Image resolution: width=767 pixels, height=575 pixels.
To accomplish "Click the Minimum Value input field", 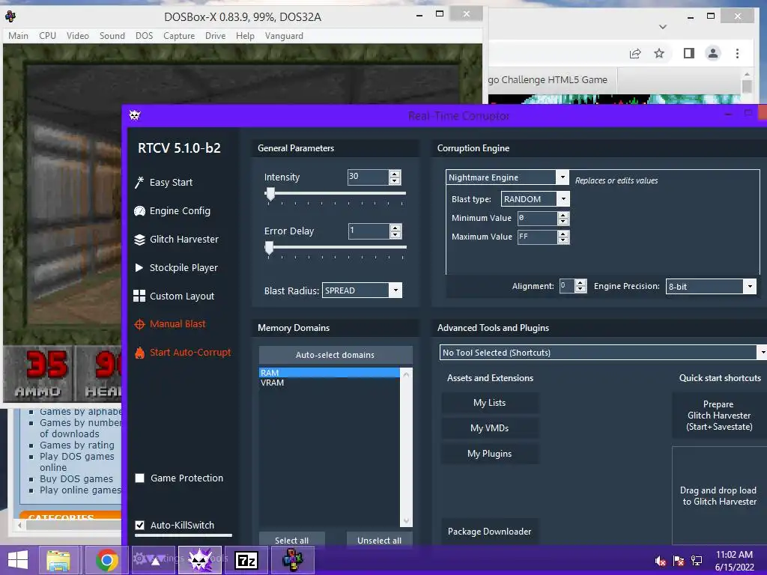I will (537, 218).
